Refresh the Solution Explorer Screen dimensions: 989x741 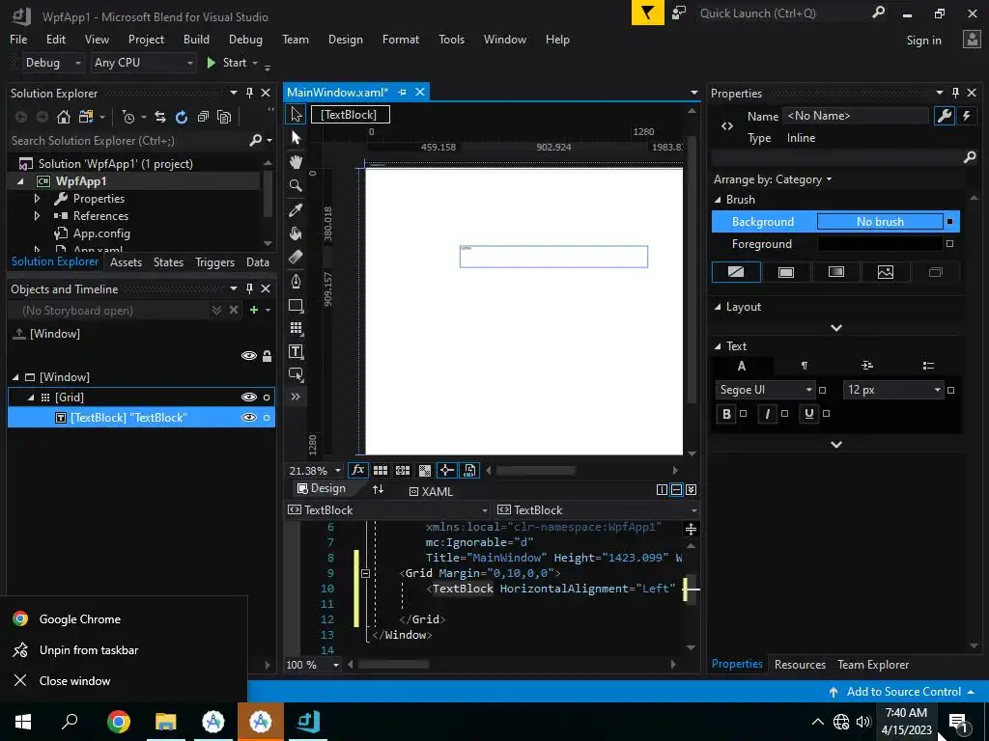coord(182,117)
